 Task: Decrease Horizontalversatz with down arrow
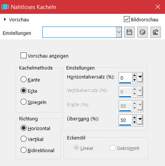tap(134, 80)
